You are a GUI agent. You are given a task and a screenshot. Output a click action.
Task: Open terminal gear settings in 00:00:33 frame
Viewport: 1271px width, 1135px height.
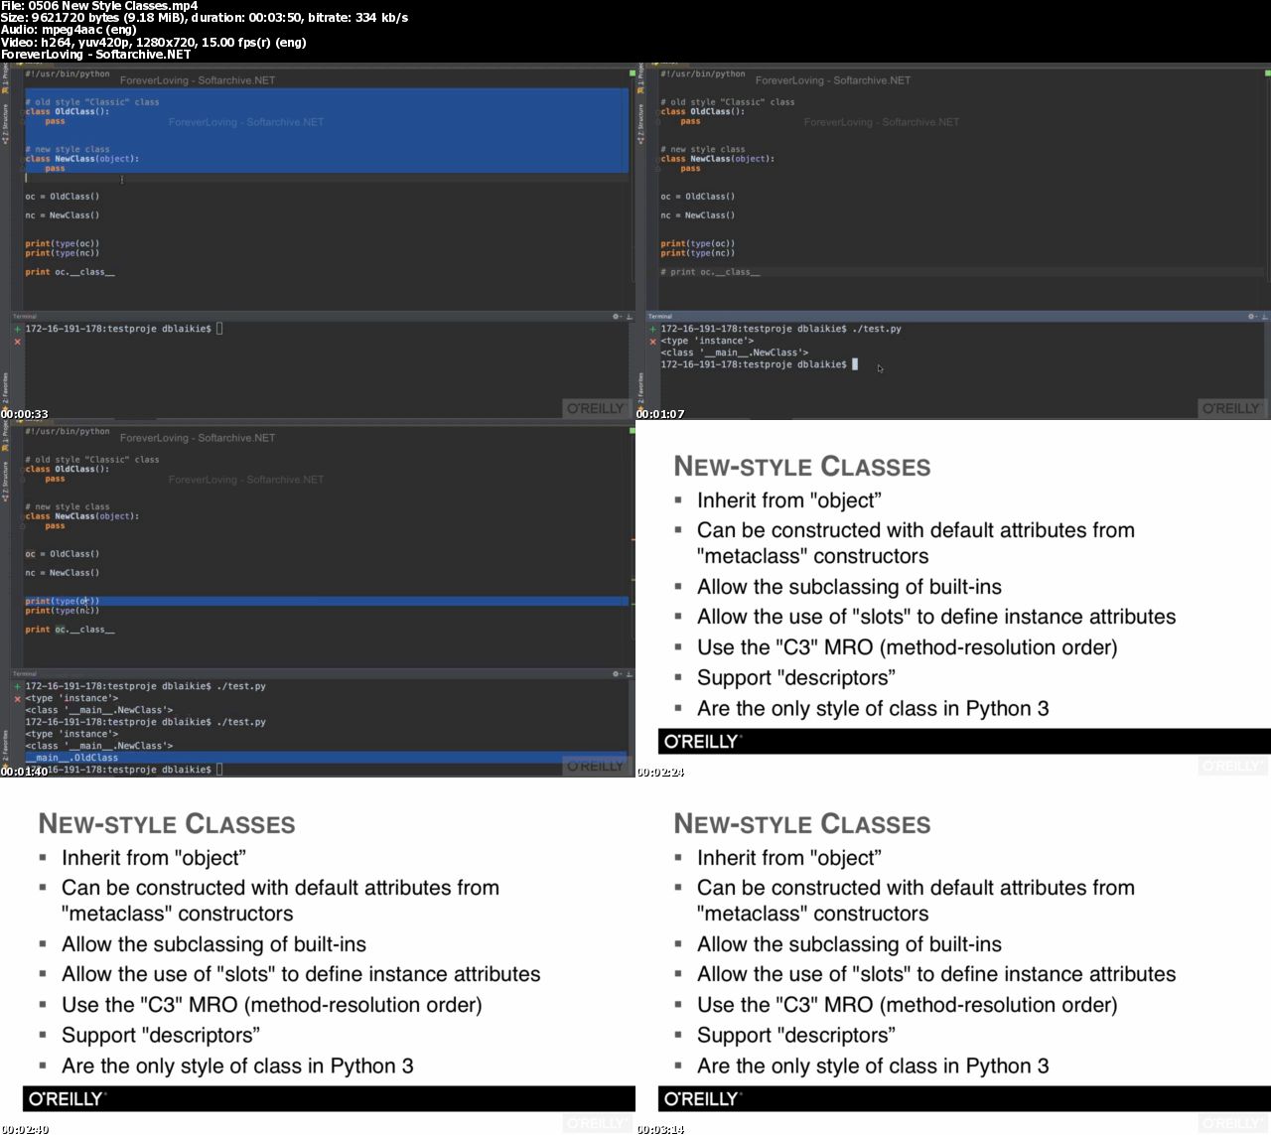point(616,317)
